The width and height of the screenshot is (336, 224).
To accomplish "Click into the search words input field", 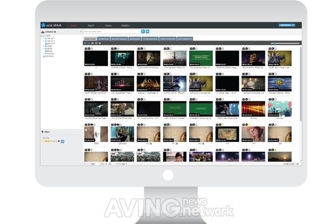I will [x=112, y=31].
